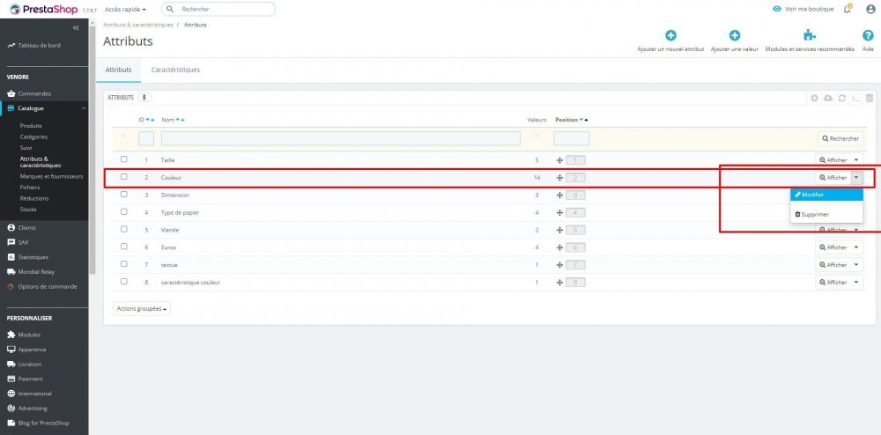
Task: Open the Accès rapide dropdown
Action: (125, 10)
